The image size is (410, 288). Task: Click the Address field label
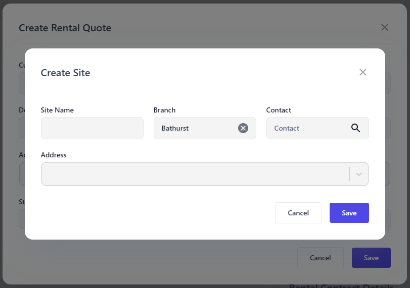(x=54, y=155)
